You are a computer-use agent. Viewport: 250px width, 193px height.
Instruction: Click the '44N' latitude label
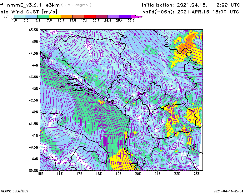coord(35,65)
